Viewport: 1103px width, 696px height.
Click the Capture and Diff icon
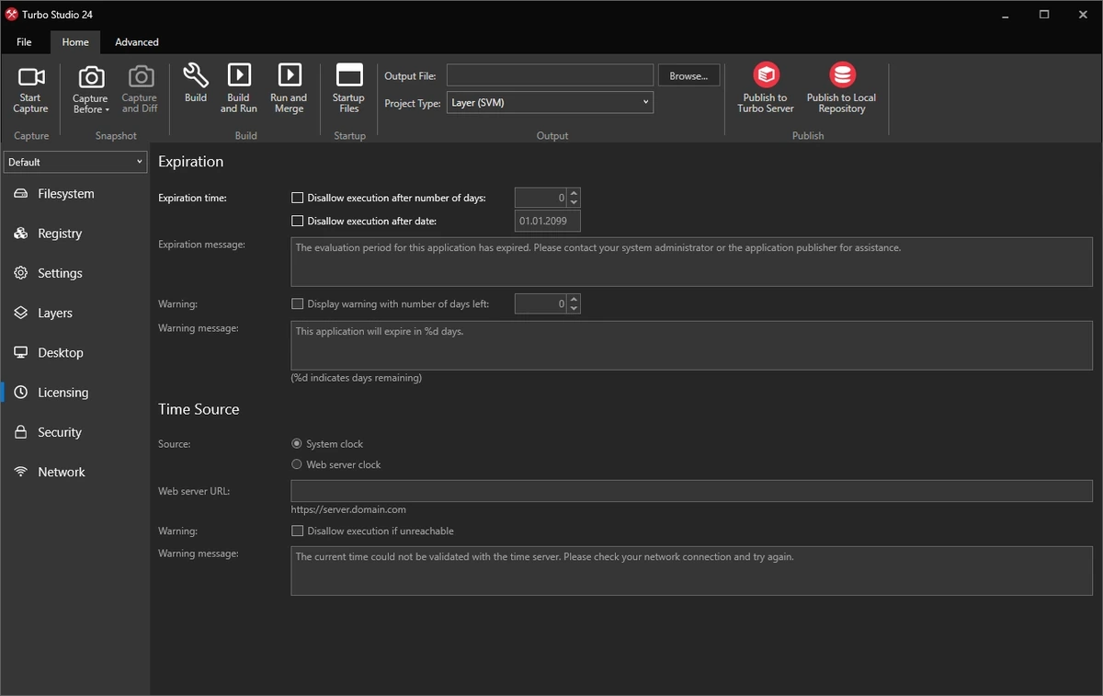point(140,76)
